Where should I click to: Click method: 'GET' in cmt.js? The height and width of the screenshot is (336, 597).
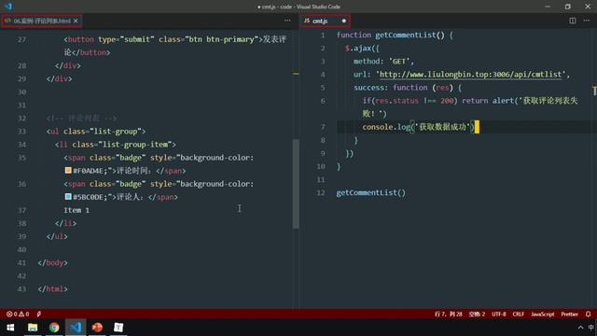tap(383, 62)
